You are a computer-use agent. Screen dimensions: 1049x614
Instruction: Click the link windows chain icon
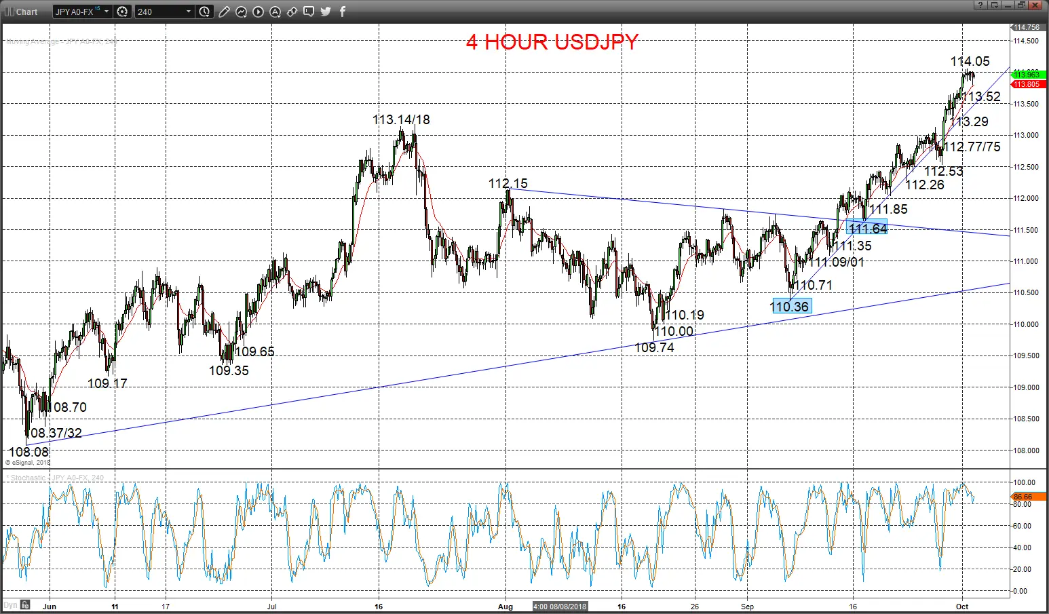click(292, 12)
